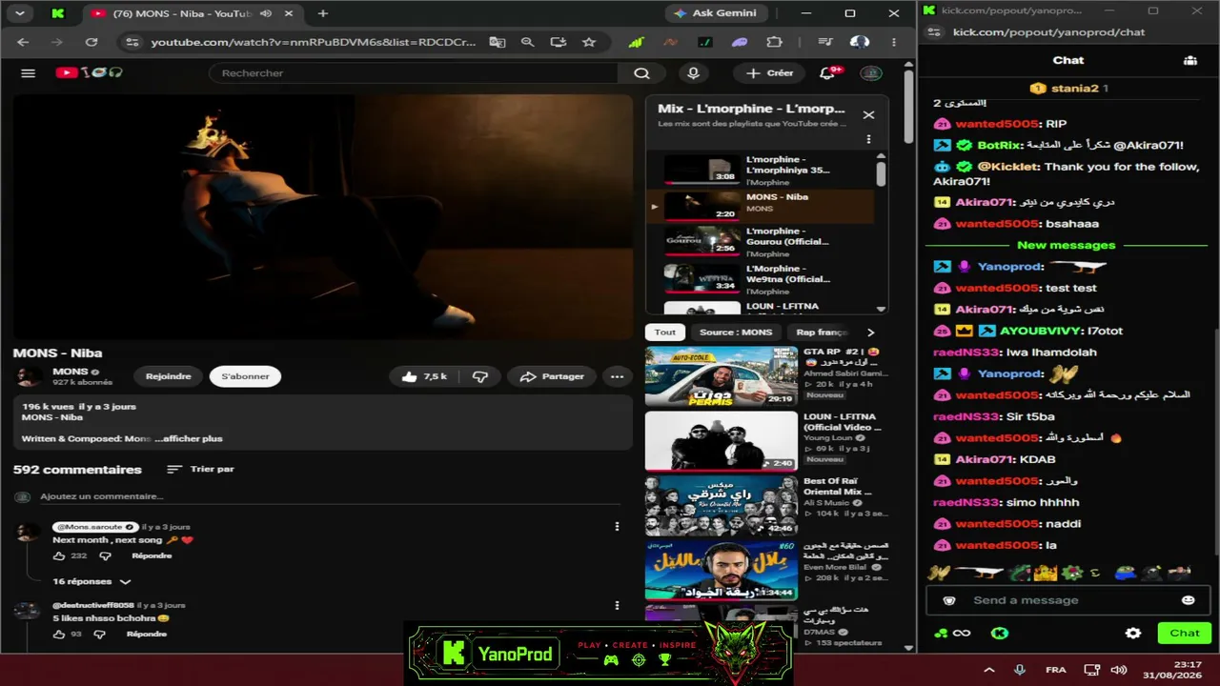Mute the YouTube tab audio
Image resolution: width=1220 pixels, height=686 pixels.
click(x=265, y=13)
